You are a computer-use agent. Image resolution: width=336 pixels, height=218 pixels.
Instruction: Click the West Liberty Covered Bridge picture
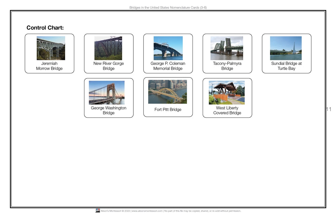click(227, 92)
